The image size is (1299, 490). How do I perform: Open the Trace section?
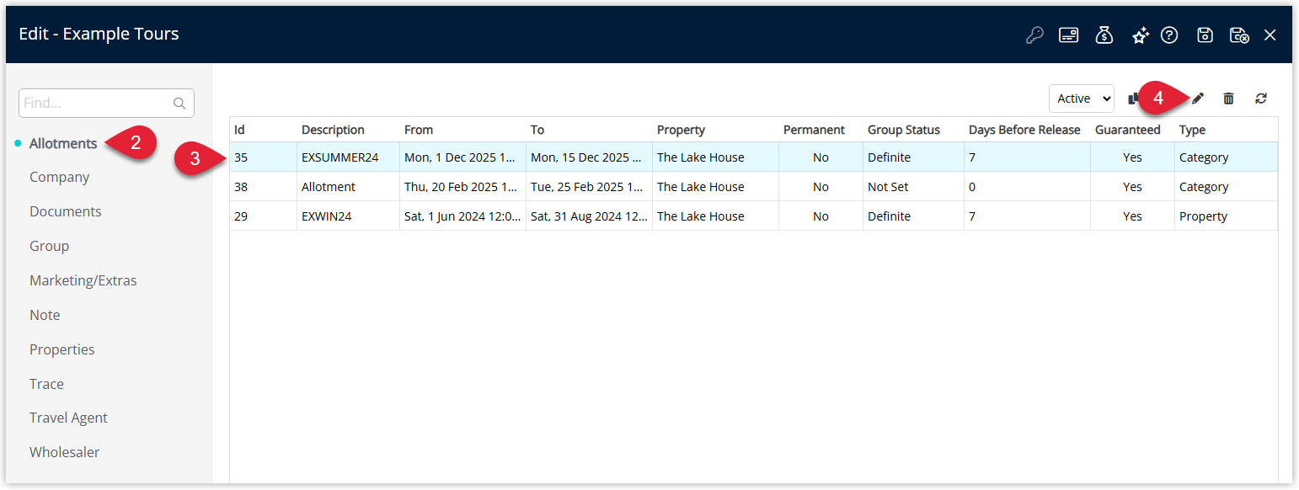tap(46, 384)
